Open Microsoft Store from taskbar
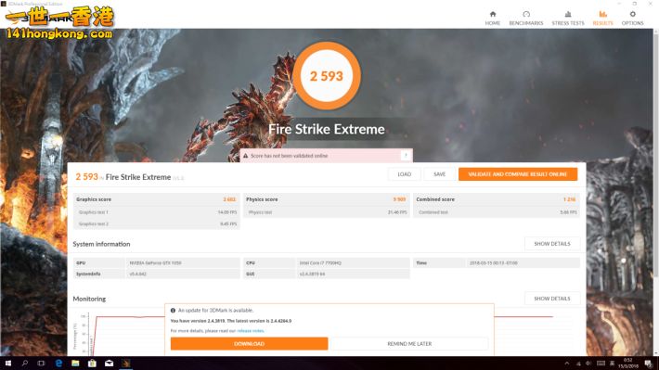659x370 pixels. pos(92,364)
